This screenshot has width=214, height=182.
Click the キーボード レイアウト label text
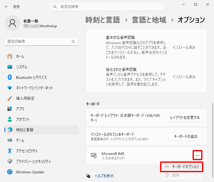point(125,118)
